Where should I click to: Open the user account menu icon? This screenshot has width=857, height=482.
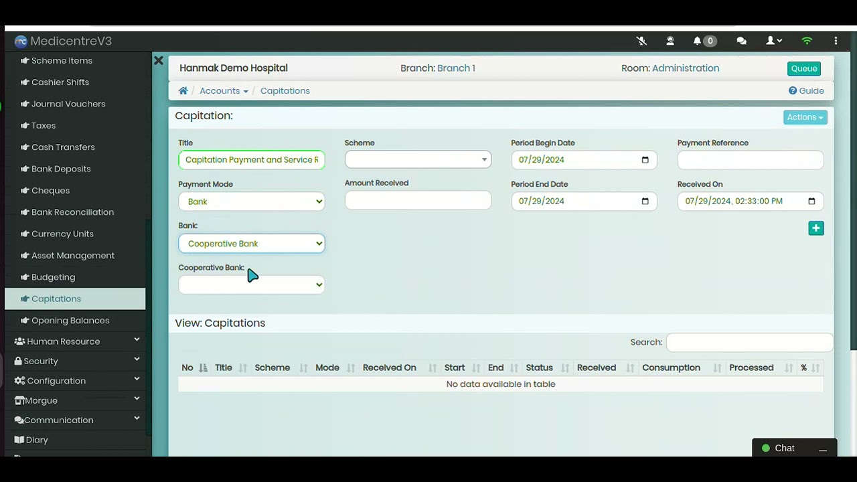point(774,41)
